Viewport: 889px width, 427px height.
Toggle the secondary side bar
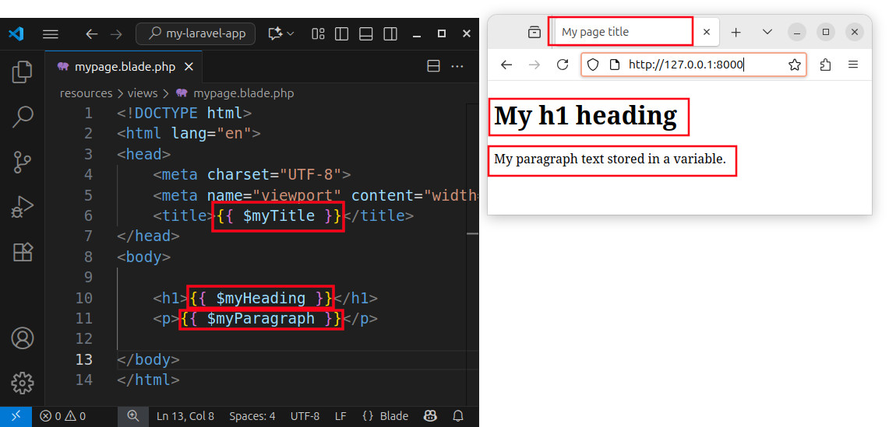(390, 34)
